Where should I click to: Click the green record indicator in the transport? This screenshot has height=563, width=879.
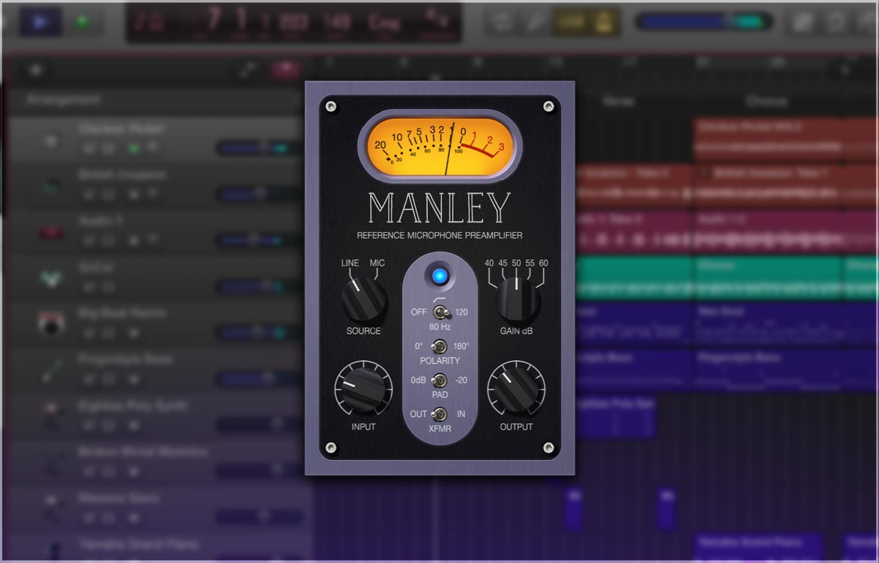coord(83,22)
